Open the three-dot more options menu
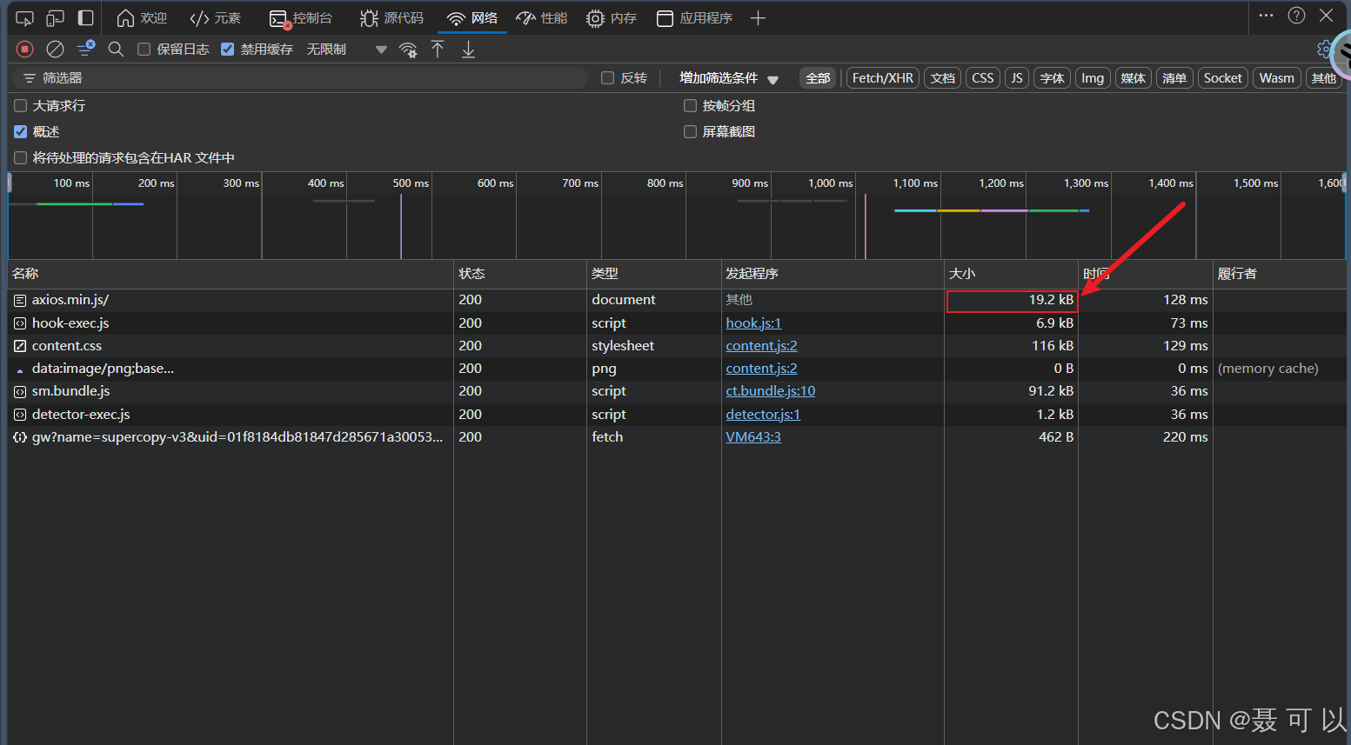The image size is (1351, 745). click(x=1266, y=16)
